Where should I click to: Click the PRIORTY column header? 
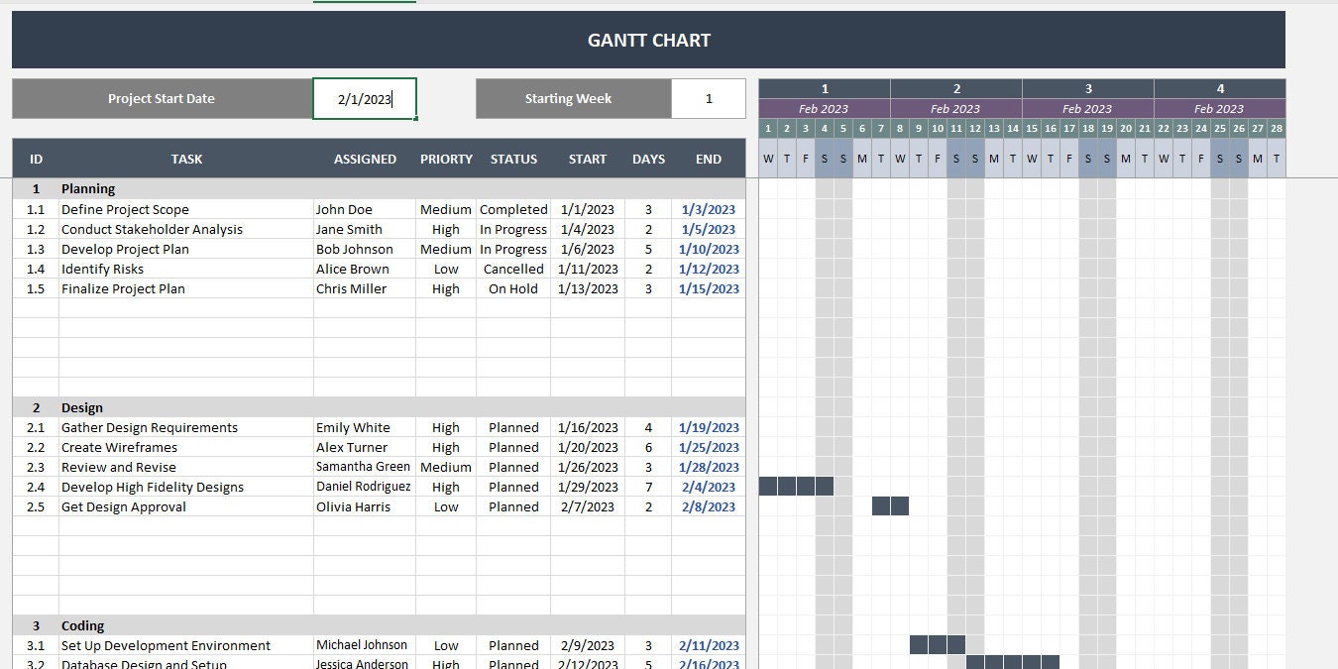(x=445, y=159)
